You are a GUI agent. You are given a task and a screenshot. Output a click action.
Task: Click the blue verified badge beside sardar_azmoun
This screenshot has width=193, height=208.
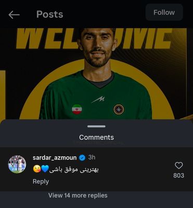[x=82, y=158]
